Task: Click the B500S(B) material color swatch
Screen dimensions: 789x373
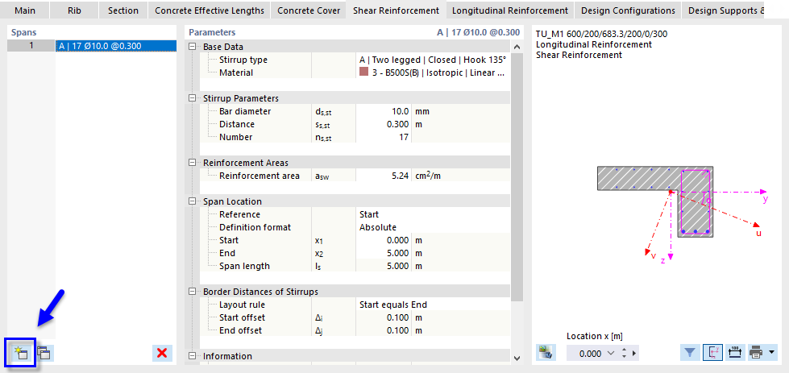Action: pos(363,73)
